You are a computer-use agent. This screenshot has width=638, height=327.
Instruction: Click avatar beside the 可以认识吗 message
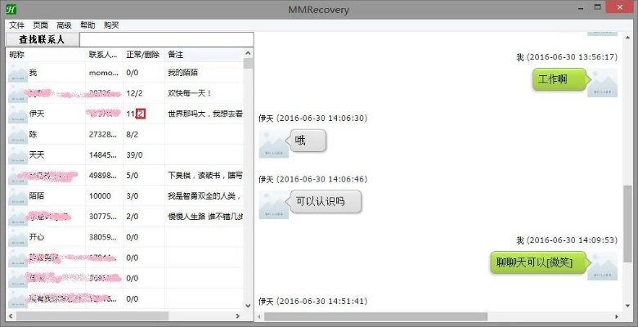[x=274, y=205]
